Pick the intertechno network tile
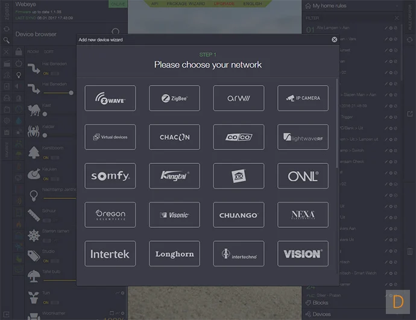The height and width of the screenshot is (320, 416). pyautogui.click(x=239, y=254)
